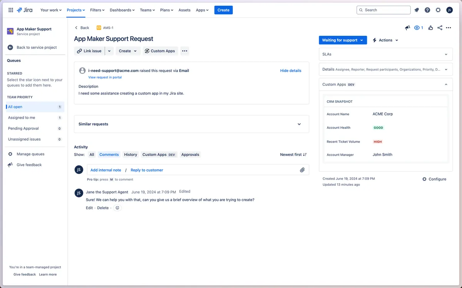Open the Projects menu
Viewport: 462px width, 288px height.
tap(76, 10)
